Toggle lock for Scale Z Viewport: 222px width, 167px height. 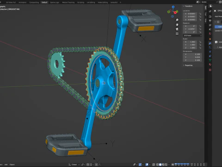coord(200,48)
